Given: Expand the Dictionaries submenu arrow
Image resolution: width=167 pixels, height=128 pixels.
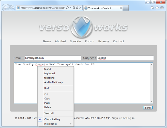Looking at the screenshot, I should pyautogui.click(x=71, y=124).
